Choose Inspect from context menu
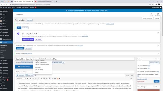Viewport: 163px width, 91px height. (43, 73)
